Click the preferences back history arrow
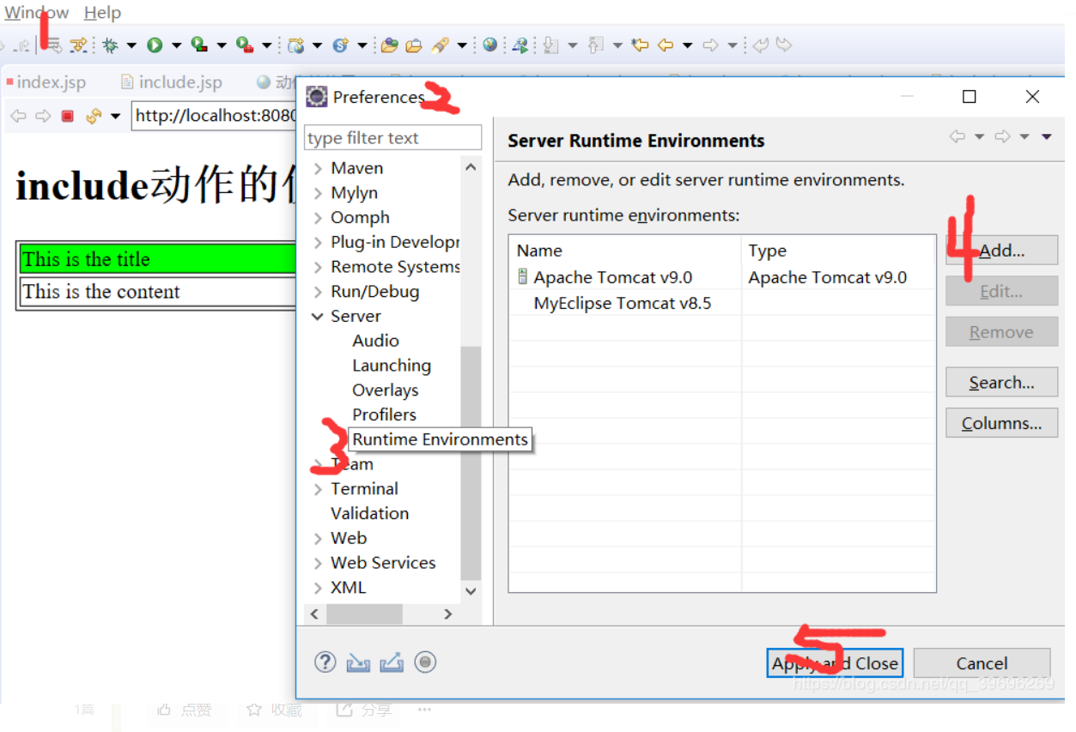The image size is (1076, 732). click(x=957, y=136)
